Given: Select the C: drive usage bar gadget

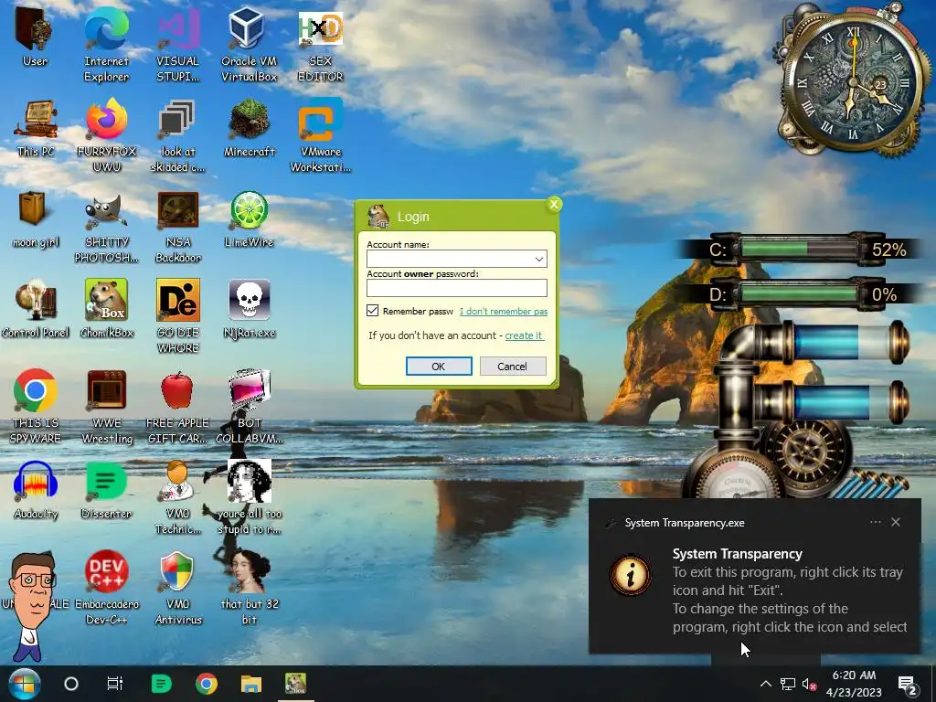Looking at the screenshot, I should [x=800, y=249].
